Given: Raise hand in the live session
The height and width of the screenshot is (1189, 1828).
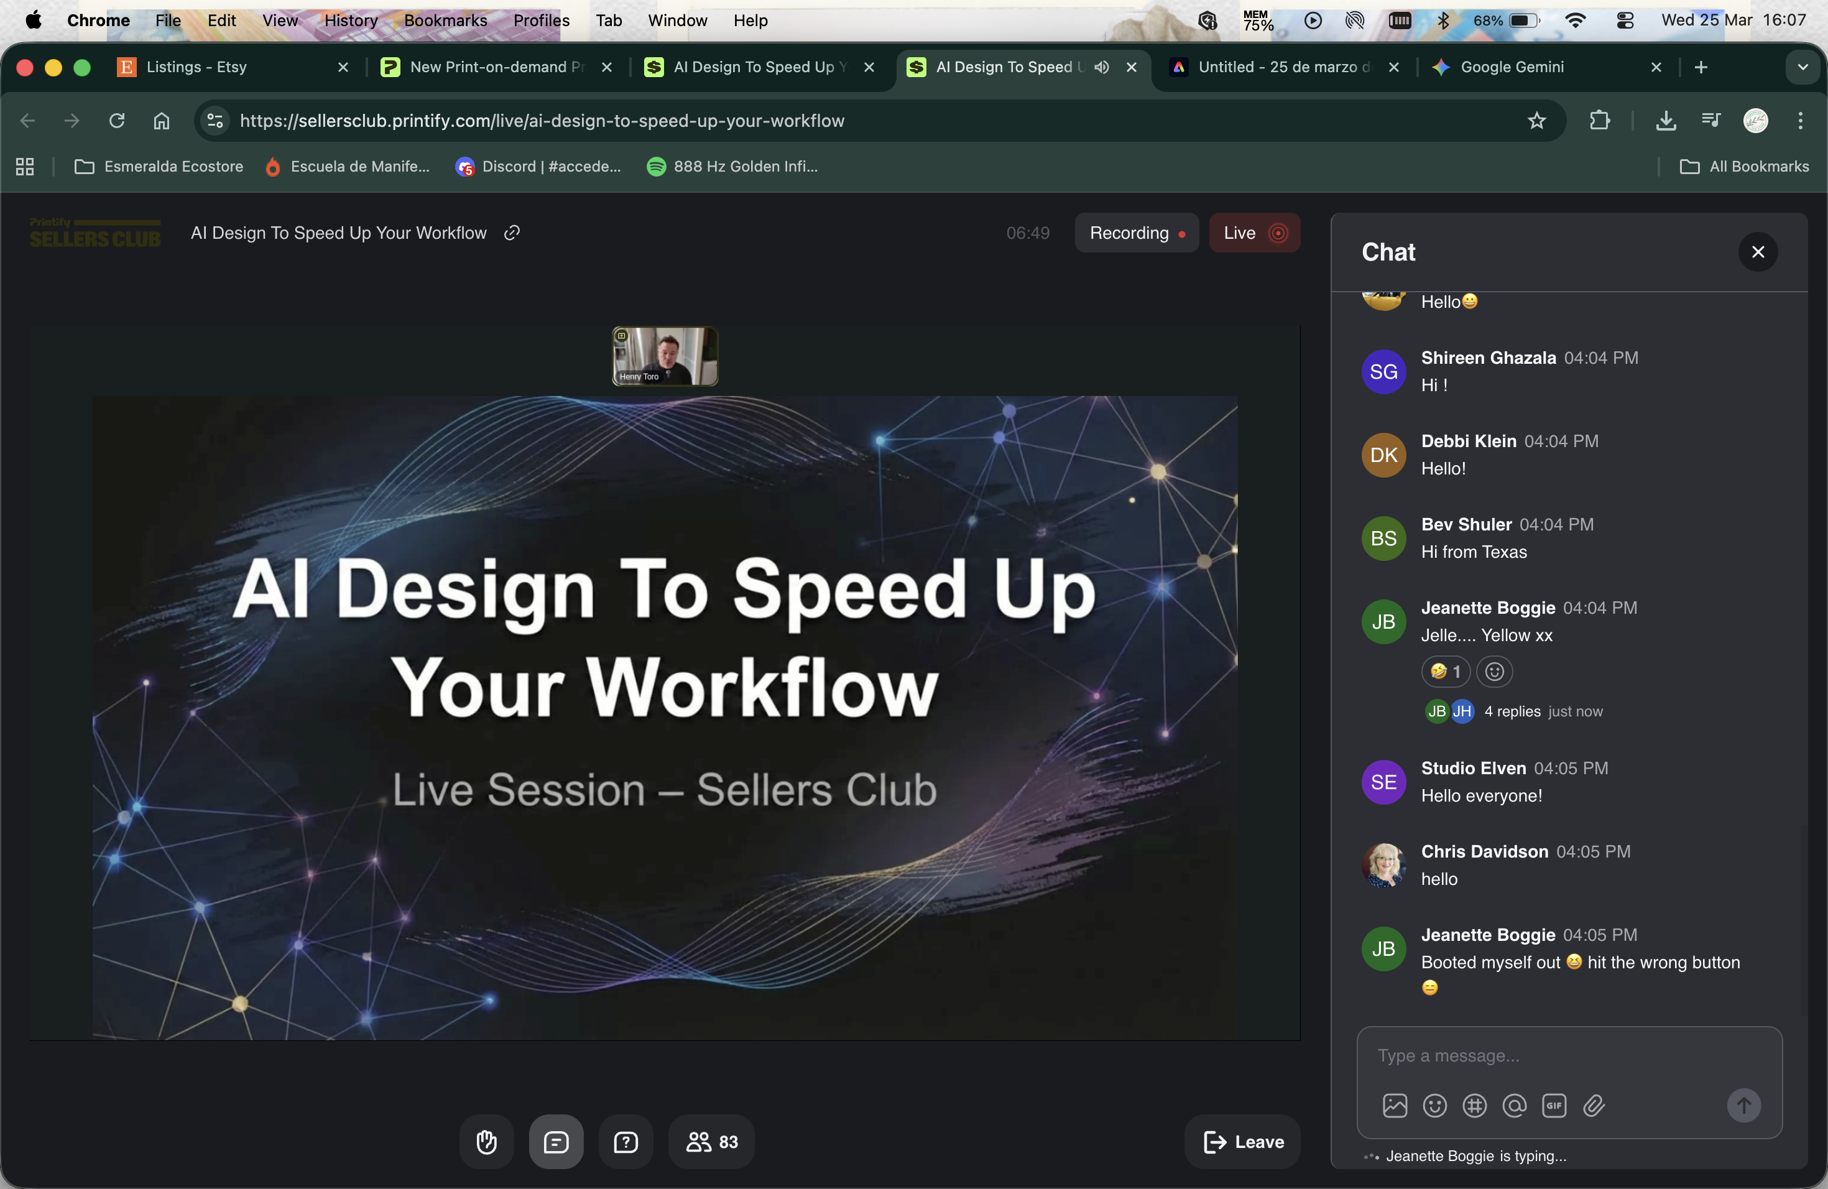Looking at the screenshot, I should click(486, 1141).
